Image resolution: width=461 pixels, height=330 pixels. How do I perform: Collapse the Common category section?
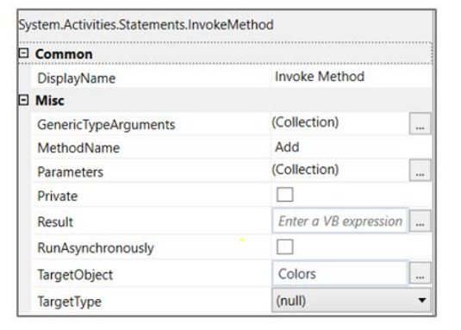coord(23,53)
